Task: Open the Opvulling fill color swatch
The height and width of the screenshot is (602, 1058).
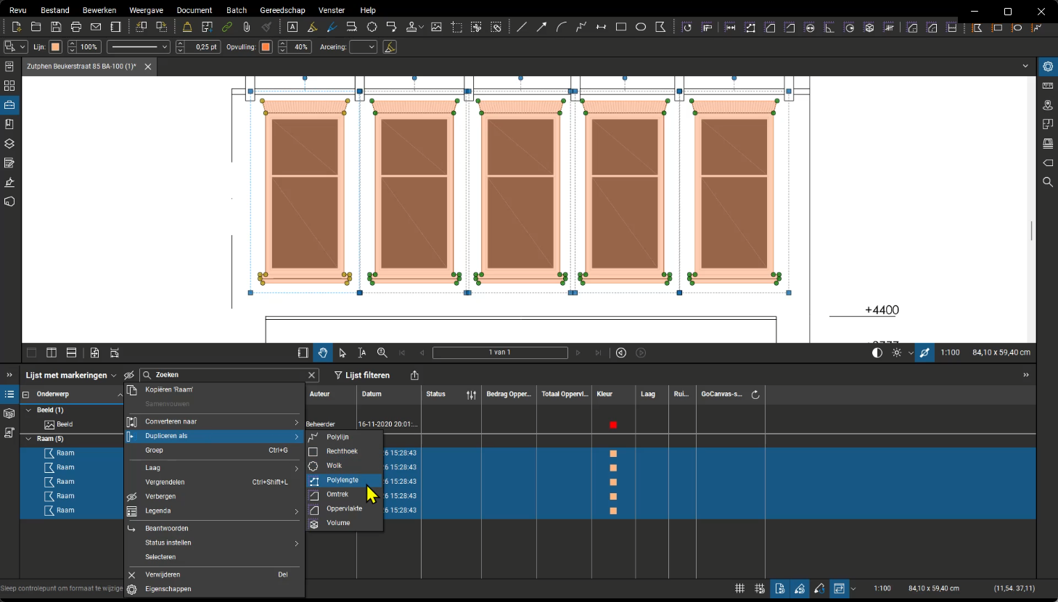Action: 266,46
